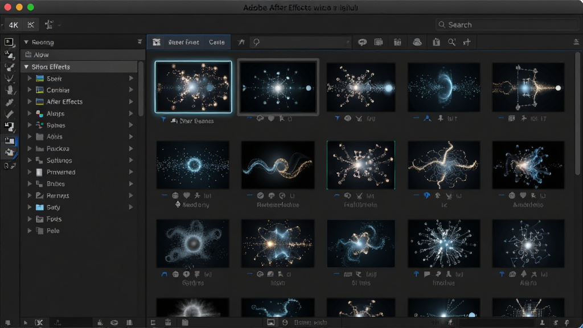583x328 pixels.
Task: Click the clipboard icon in browser toolbar
Action: [436, 42]
